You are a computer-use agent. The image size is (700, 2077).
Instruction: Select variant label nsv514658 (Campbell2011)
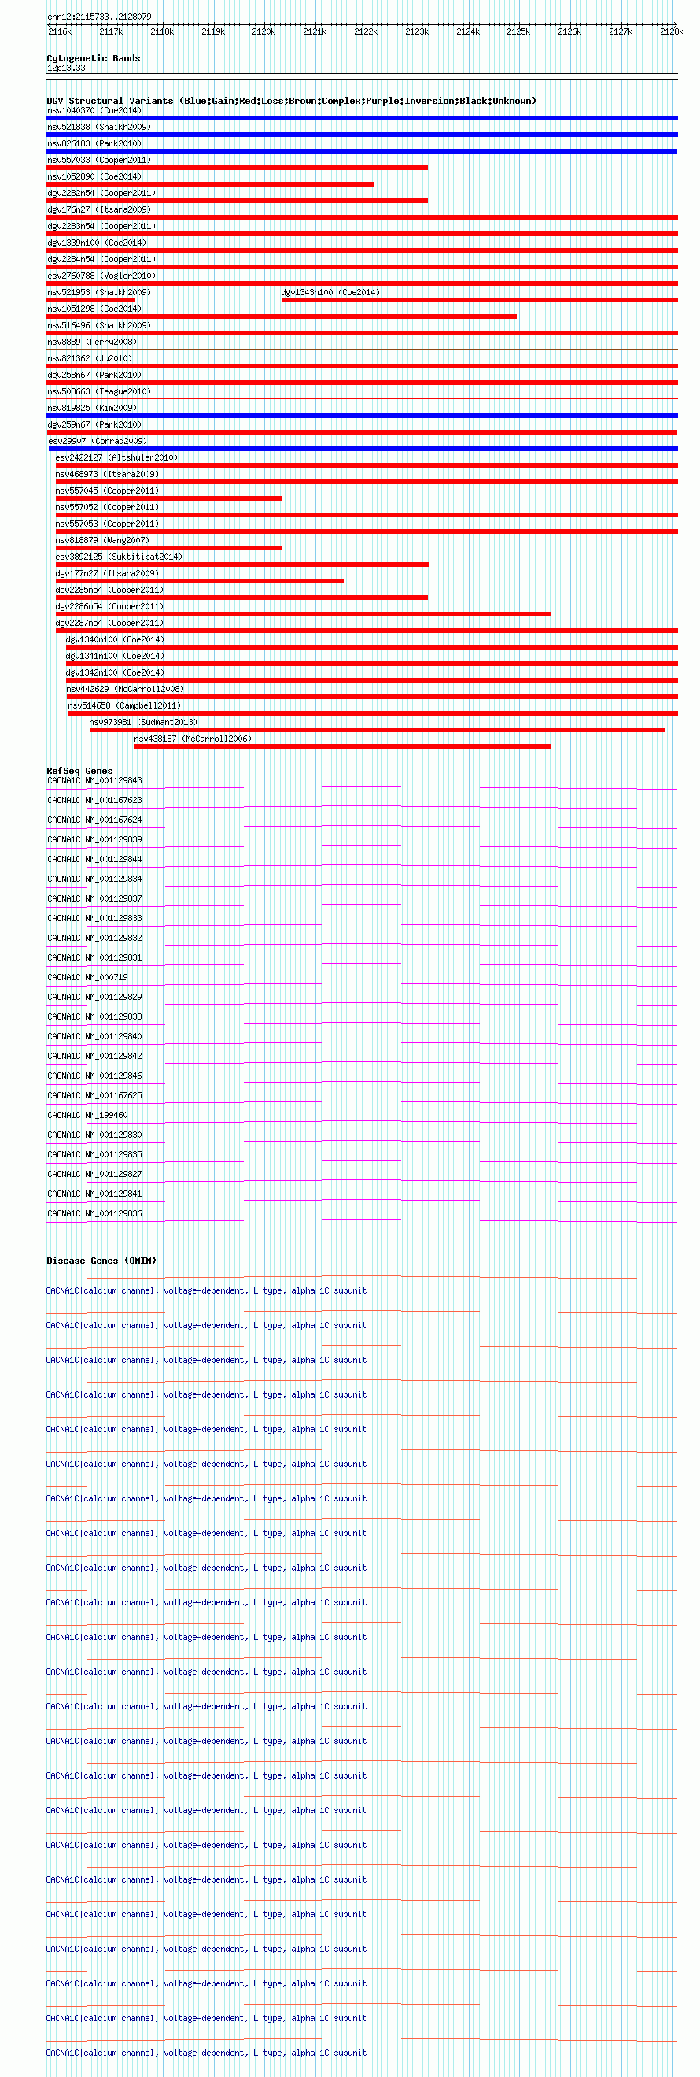(x=125, y=705)
